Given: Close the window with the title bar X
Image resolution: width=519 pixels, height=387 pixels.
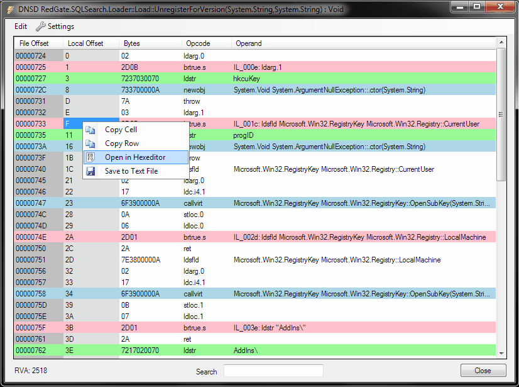Looking at the screenshot, I should pyautogui.click(x=500, y=6).
